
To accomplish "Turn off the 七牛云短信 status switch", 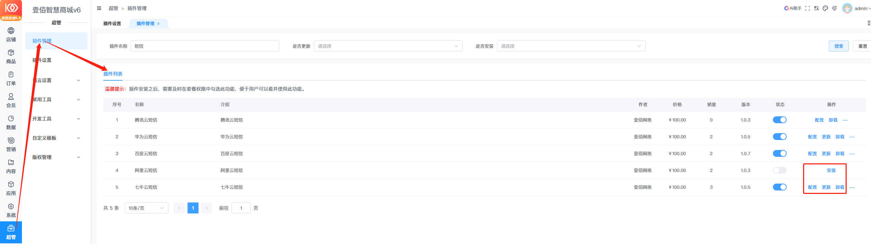I will coord(779,187).
